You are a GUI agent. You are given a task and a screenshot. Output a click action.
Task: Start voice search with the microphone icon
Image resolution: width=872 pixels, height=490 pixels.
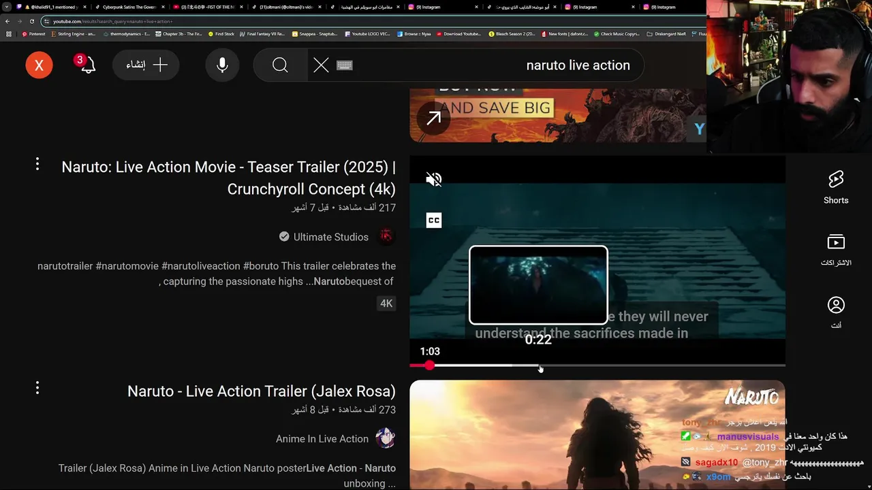222,65
